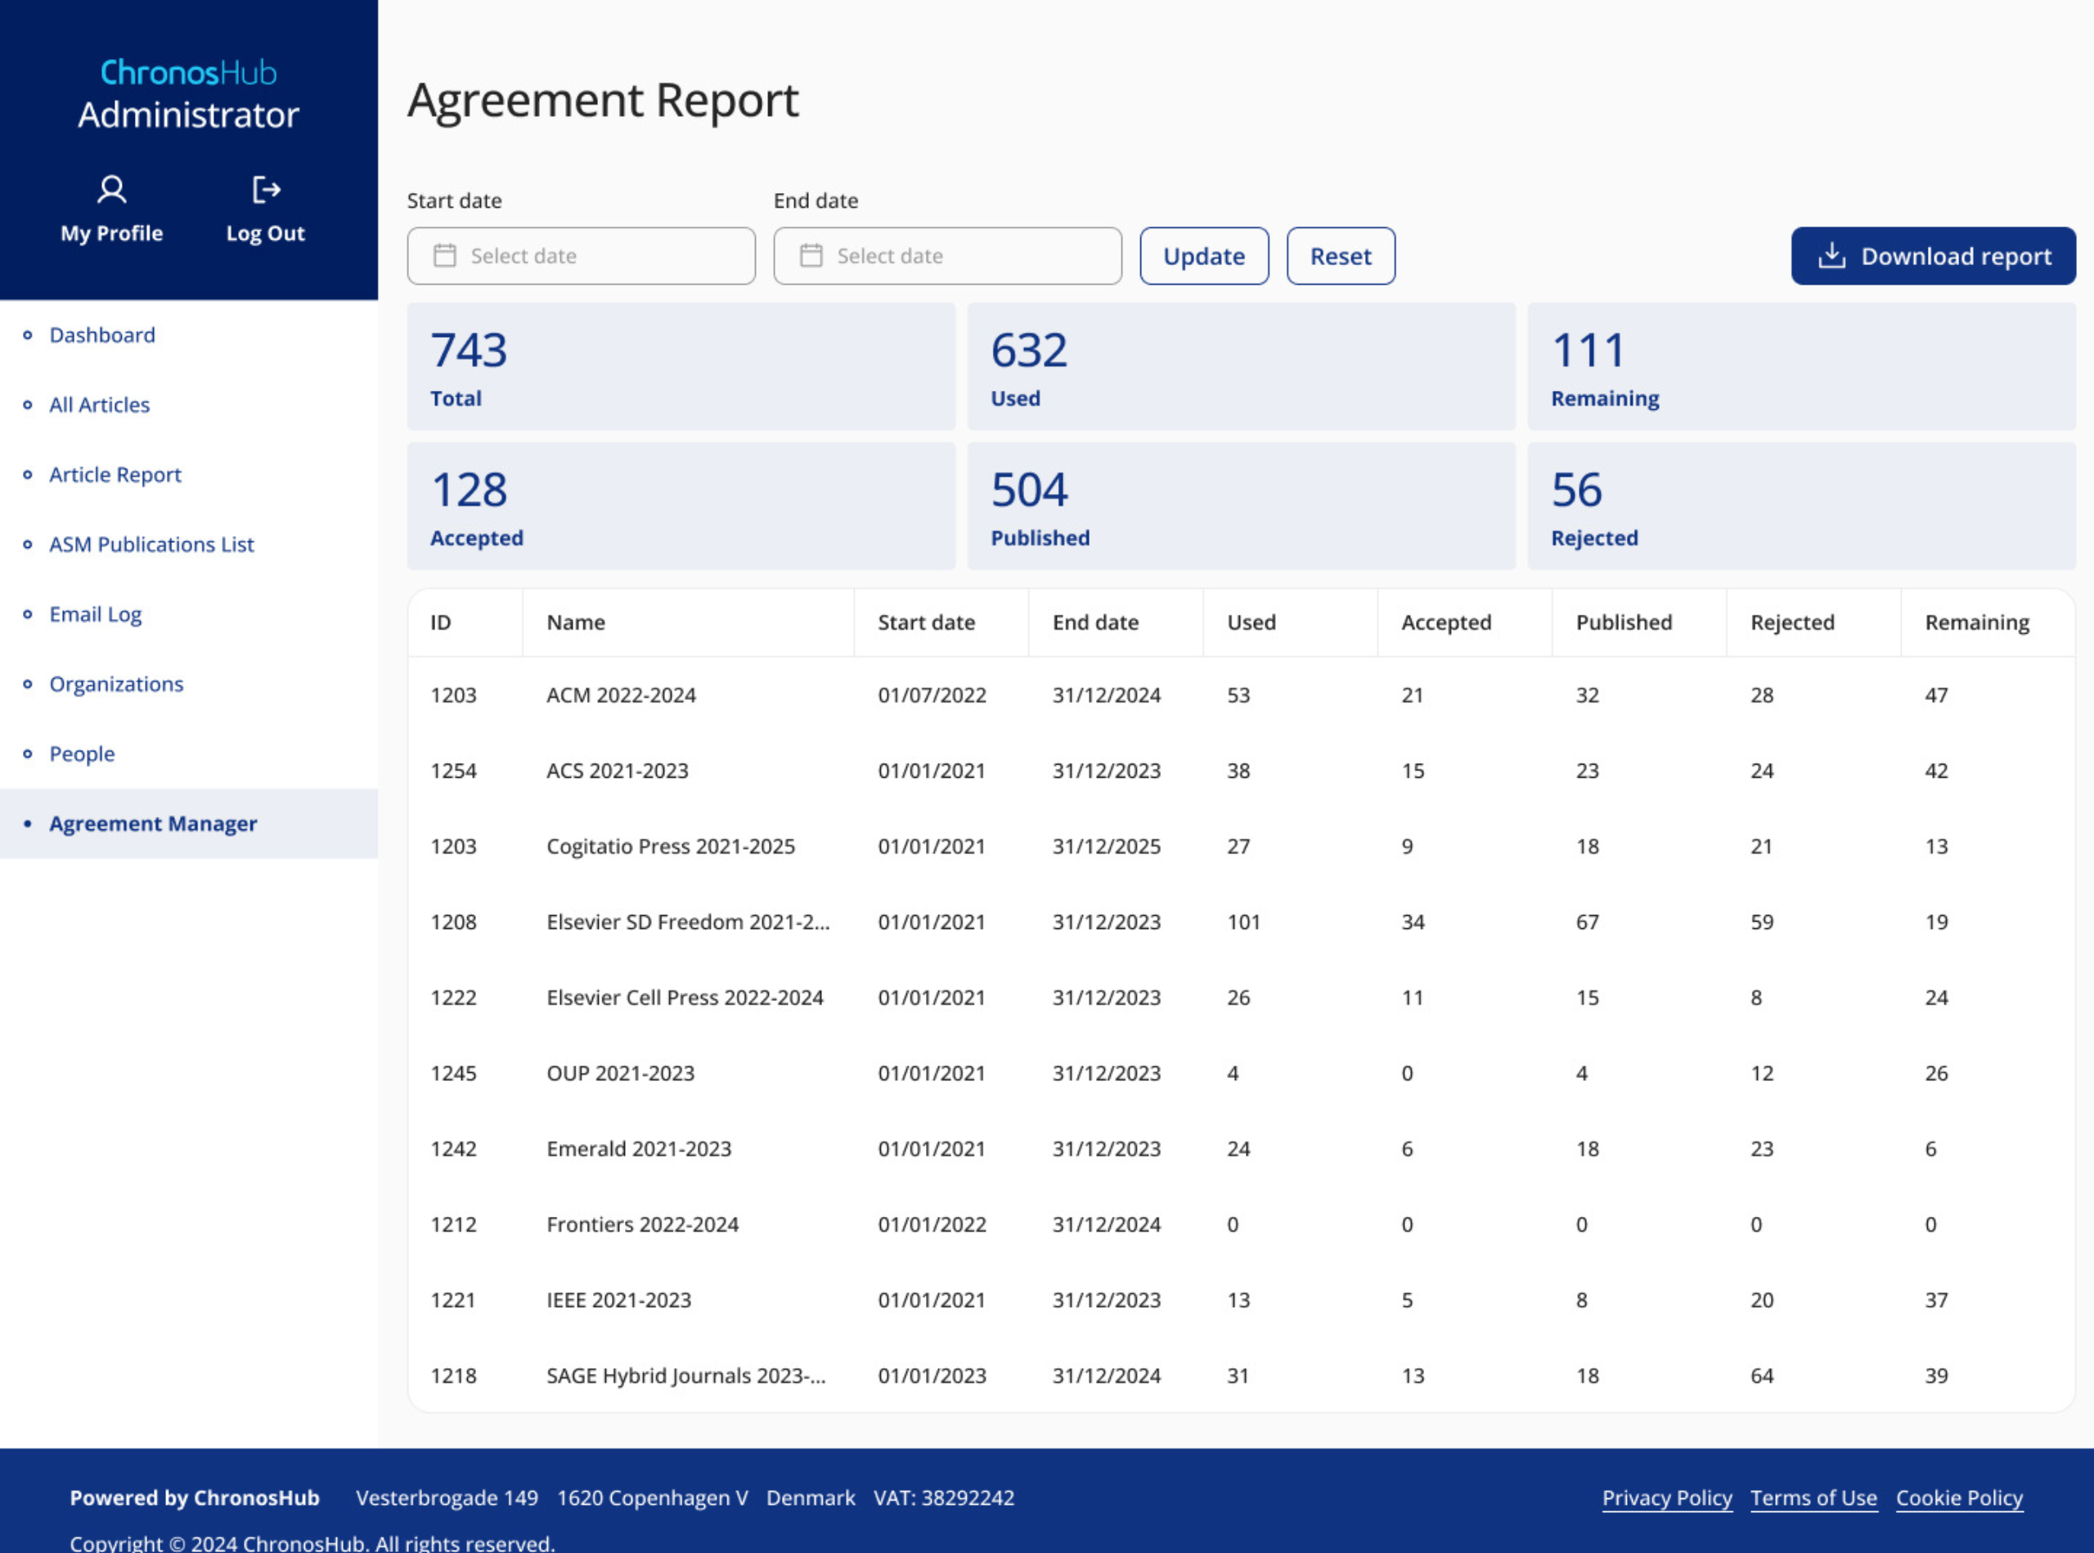Click the My Profile user icon
Screen dimensions: 2094x1553
tap(112, 190)
